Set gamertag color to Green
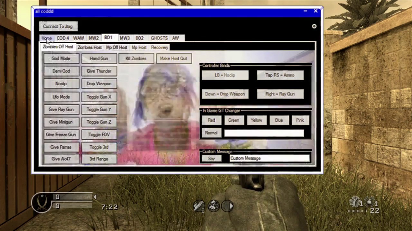412x231 pixels. pyautogui.click(x=234, y=120)
